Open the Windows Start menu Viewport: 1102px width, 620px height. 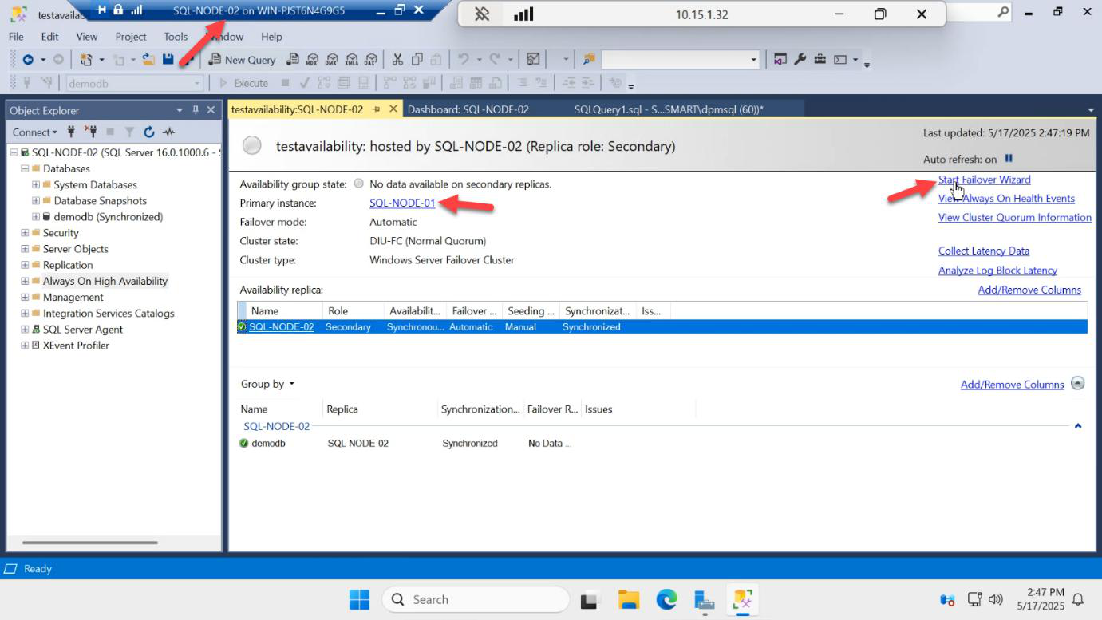[359, 599]
